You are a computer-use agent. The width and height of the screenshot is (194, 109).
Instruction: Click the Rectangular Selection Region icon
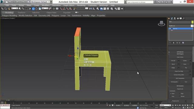[x=26, y=9]
